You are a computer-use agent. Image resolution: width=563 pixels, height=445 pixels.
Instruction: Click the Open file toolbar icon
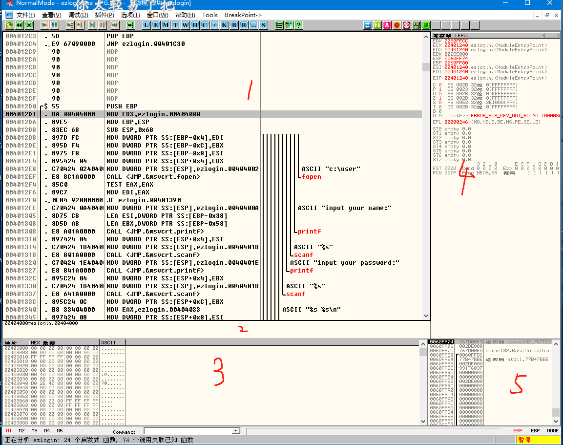click(x=9, y=25)
